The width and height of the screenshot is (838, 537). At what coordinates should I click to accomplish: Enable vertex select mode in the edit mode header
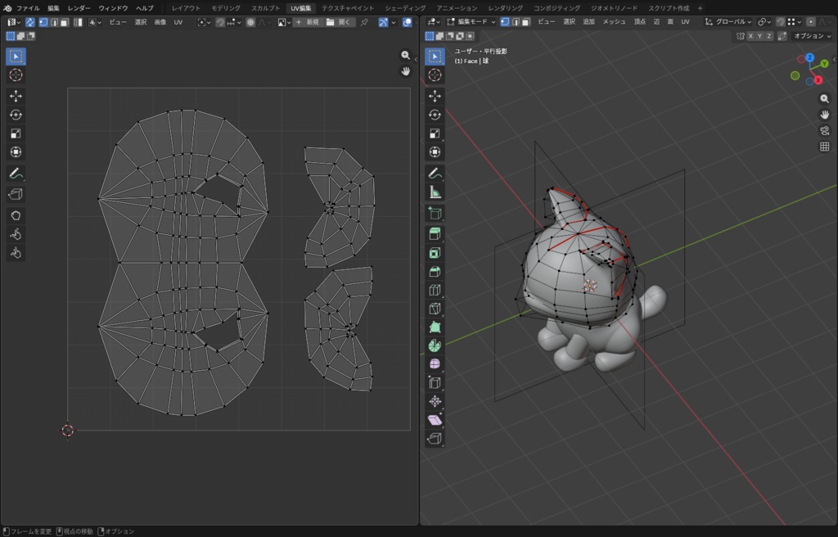(504, 22)
